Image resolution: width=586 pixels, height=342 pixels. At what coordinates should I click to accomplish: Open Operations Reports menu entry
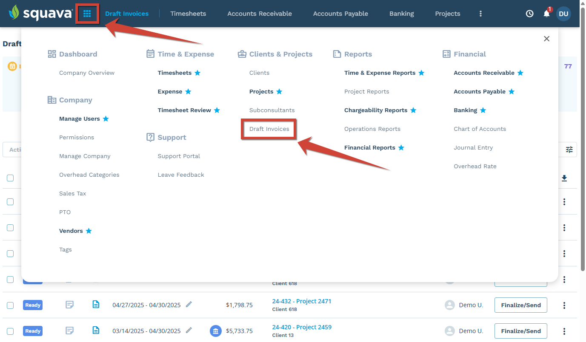[372, 129]
